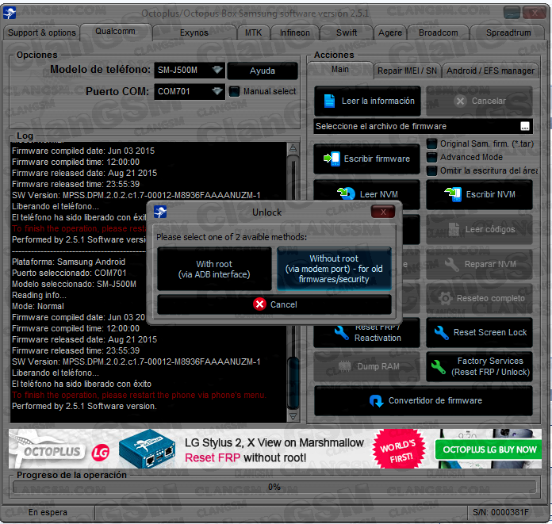Switch to Support & options tab
This screenshot has height=524, width=552.
click(x=41, y=33)
